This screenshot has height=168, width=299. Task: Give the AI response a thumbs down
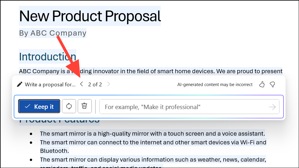pyautogui.click(x=272, y=84)
